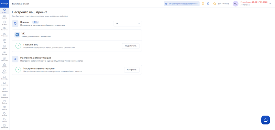Open the Задачи sidebar section
Viewport: 275px width, 130px height.
pos(4,47)
